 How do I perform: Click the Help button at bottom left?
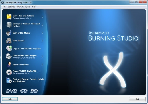[10, 99]
